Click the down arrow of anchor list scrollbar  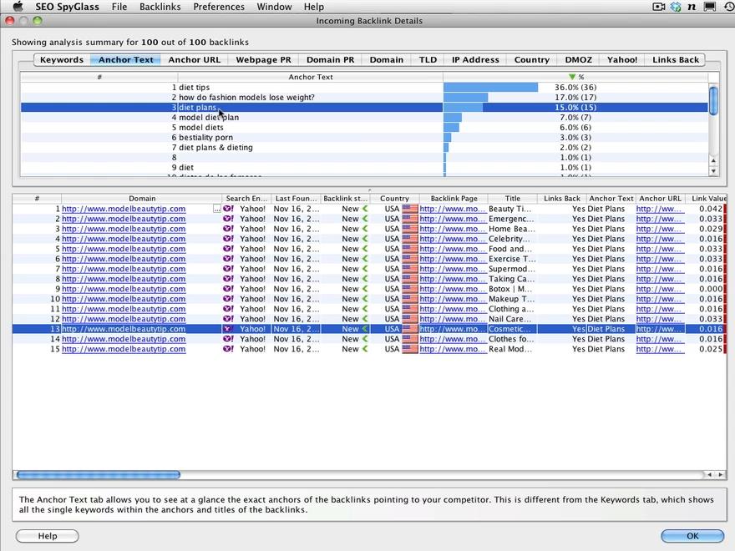(713, 171)
